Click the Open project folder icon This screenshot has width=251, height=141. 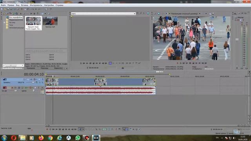pos(5,9)
